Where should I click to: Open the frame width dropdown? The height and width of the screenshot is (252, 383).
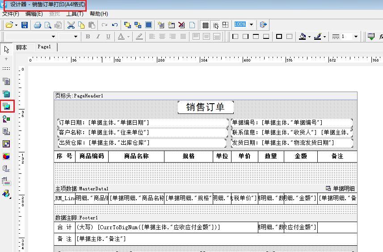click(x=356, y=37)
